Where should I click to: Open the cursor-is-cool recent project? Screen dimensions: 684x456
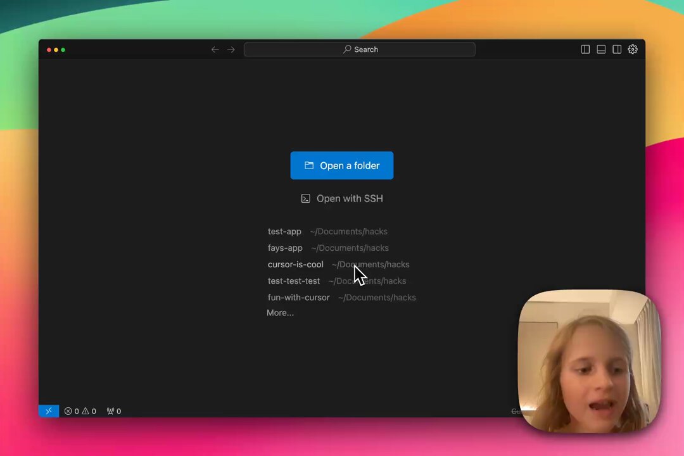(x=295, y=264)
